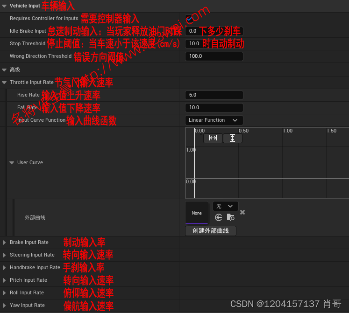349x313 pixels.
Task: Click the None external curve thumbnail
Action: pos(197,213)
